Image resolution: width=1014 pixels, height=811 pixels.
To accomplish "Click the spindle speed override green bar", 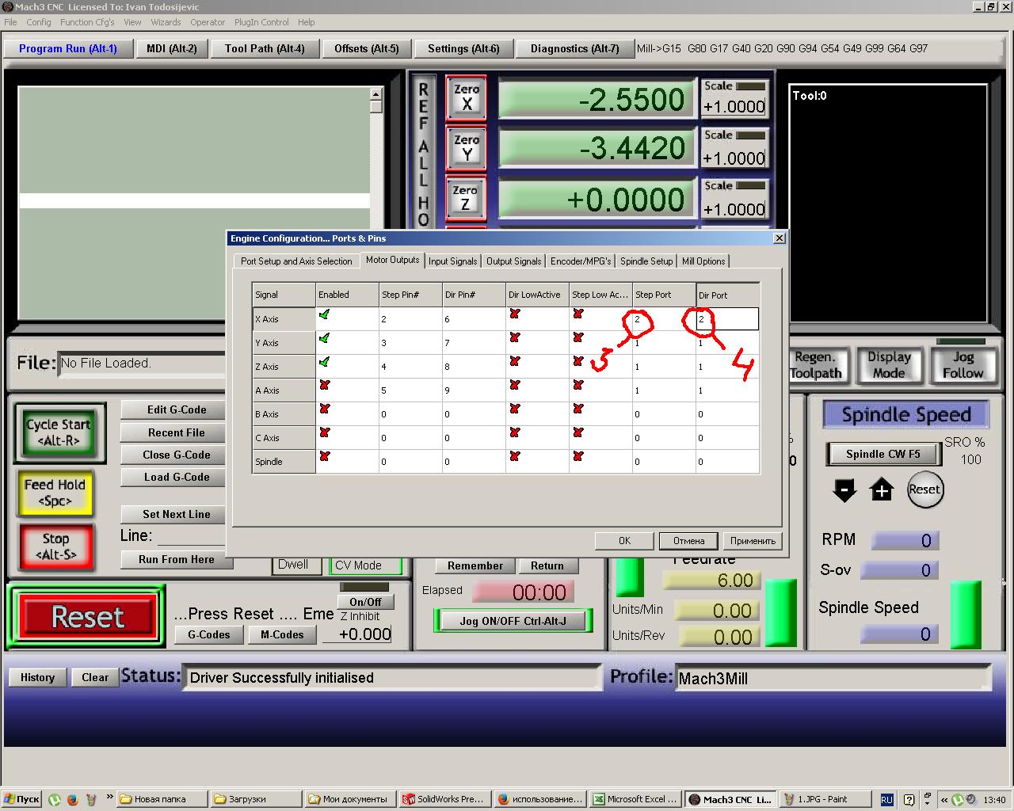I will 965,615.
